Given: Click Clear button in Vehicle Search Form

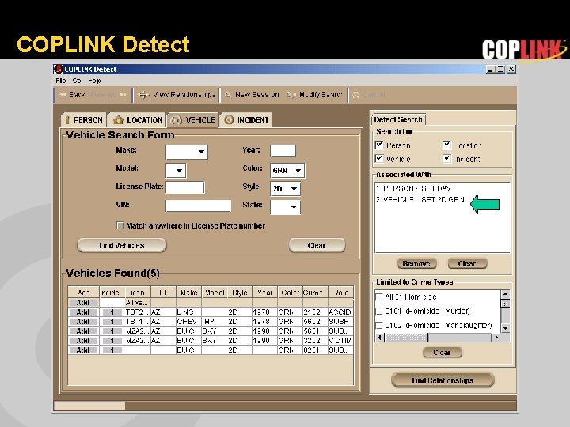Looking at the screenshot, I should point(317,245).
